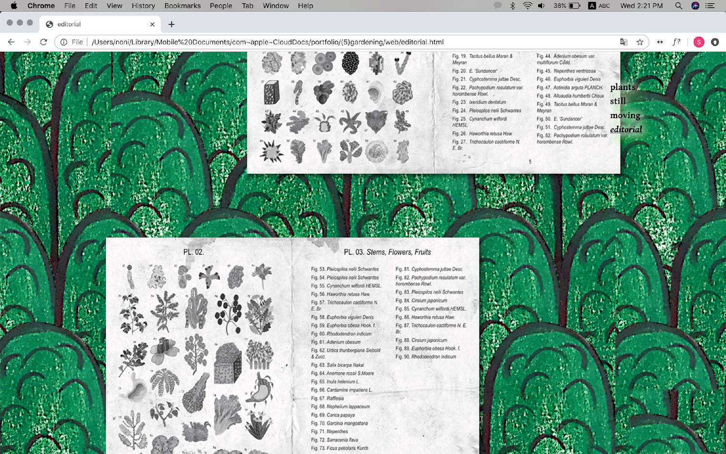726x454 pixels.
Task: Click Fig. 90. Rhododendron indicum
Action: (425, 357)
